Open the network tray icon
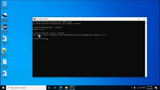 pos(137,88)
